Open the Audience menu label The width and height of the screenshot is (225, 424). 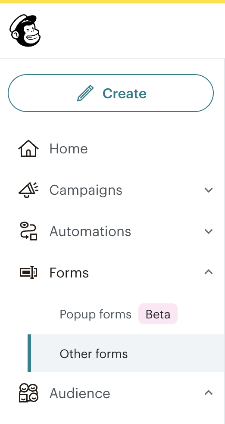click(80, 393)
